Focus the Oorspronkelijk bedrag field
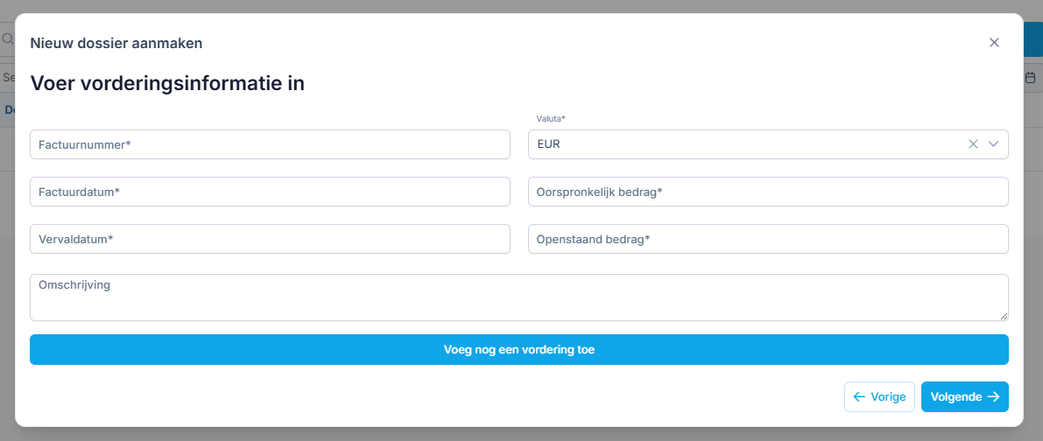This screenshot has height=441, width=1043. [768, 192]
